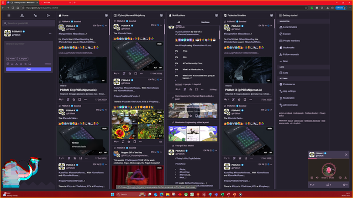Collapse #Today's #HotTopicDebate post in Notifications
Screen dimensions: 353x198
[x=216, y=151]
